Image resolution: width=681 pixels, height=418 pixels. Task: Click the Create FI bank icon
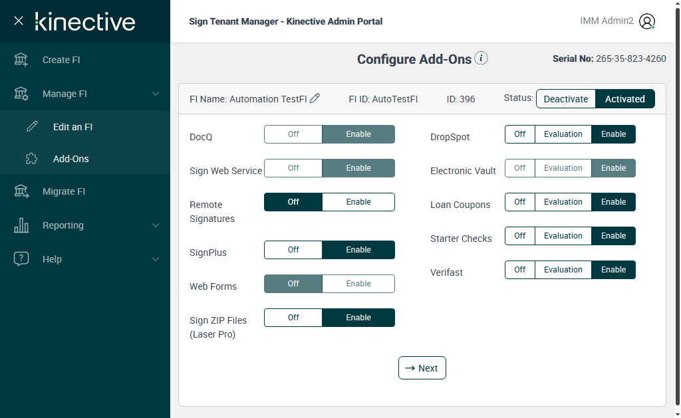coord(21,60)
